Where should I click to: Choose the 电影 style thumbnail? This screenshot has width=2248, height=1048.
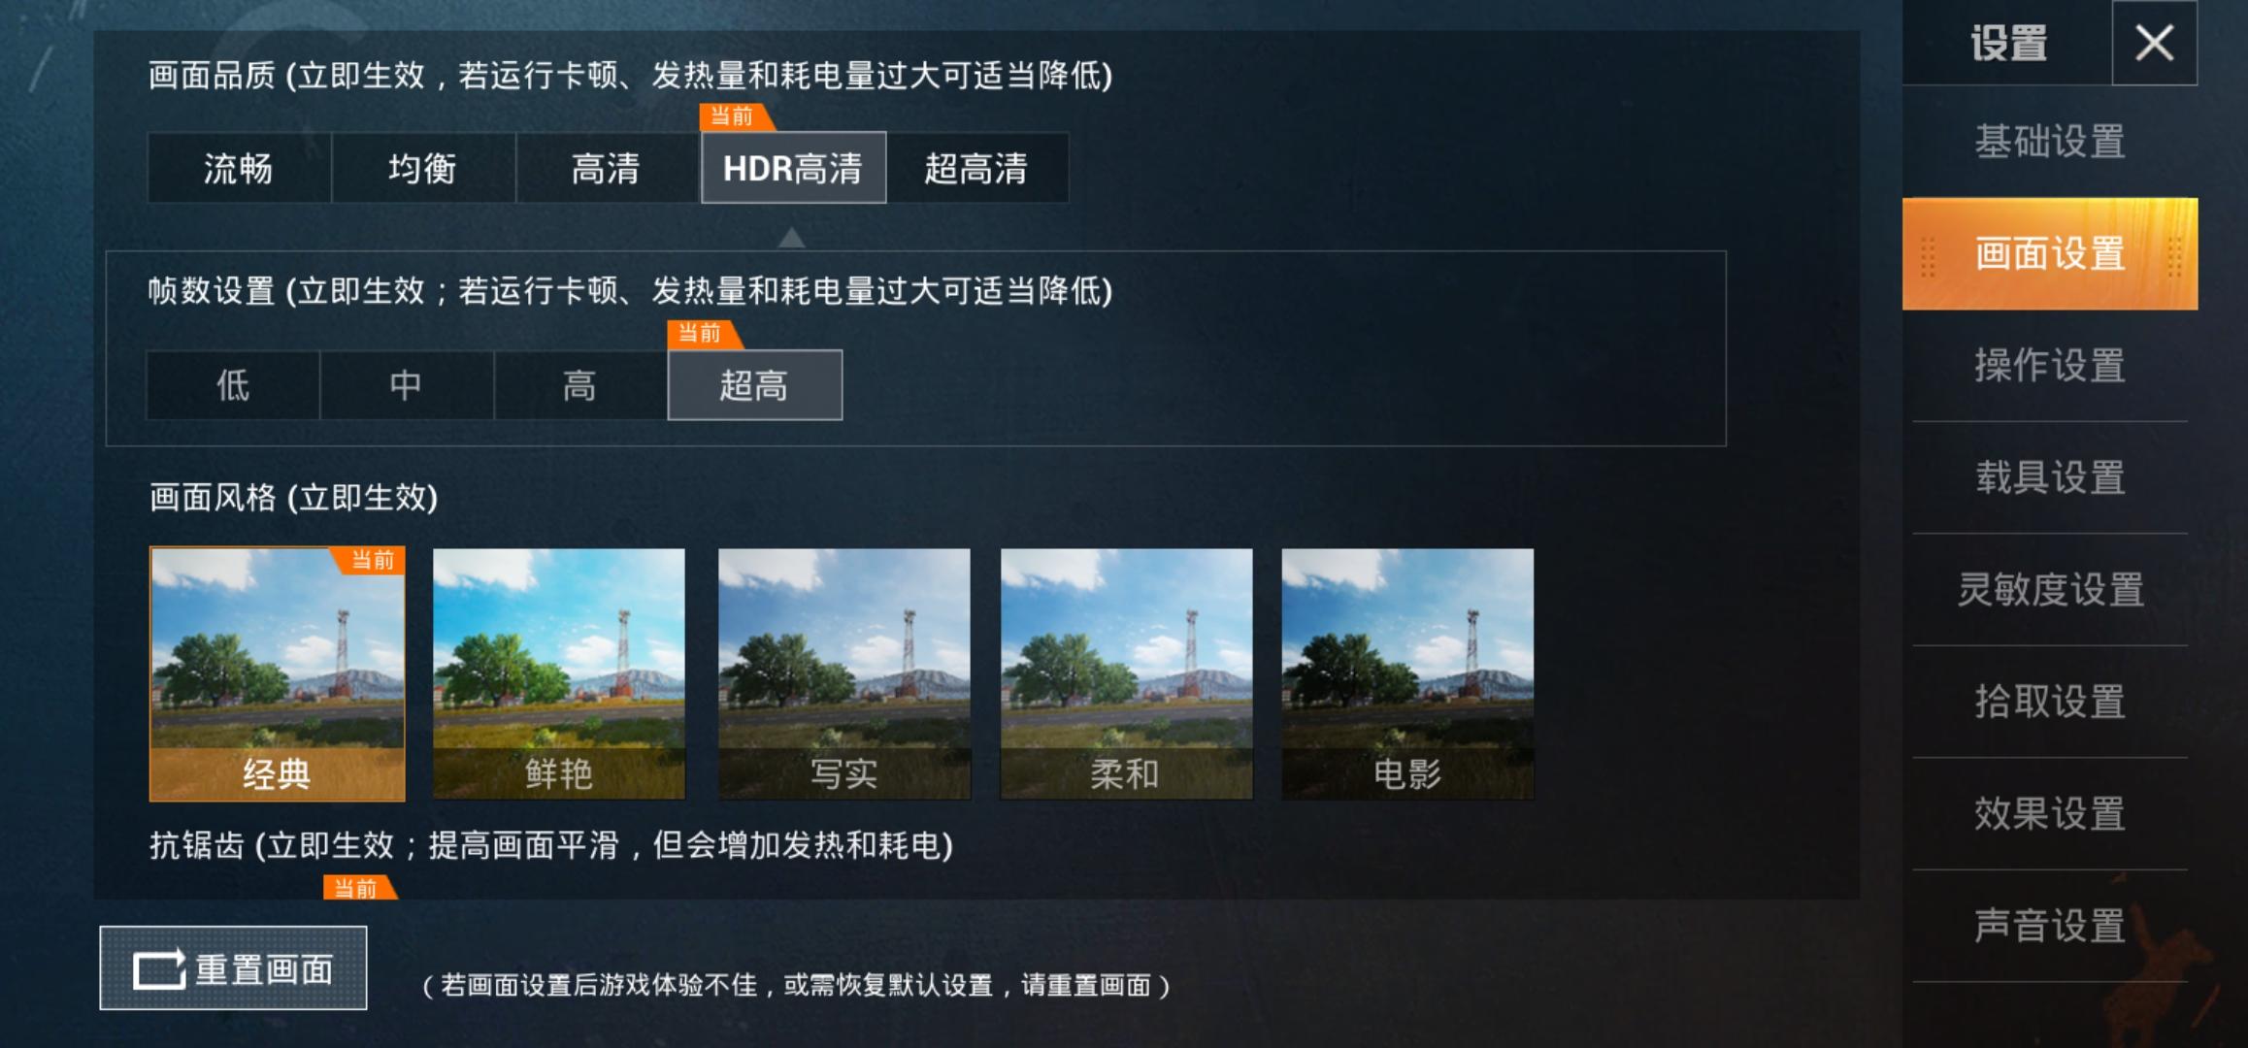point(1407,673)
